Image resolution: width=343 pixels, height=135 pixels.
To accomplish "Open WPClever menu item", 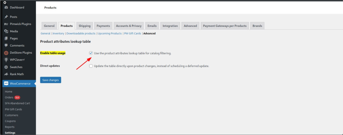I will pos(18,60).
